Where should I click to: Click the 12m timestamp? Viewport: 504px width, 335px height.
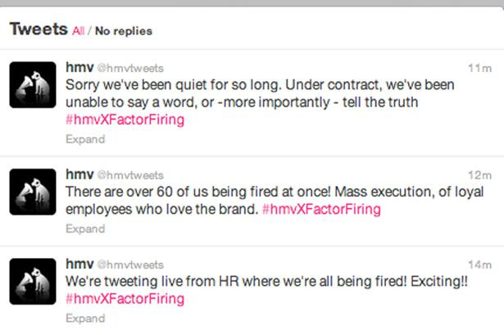click(x=480, y=175)
